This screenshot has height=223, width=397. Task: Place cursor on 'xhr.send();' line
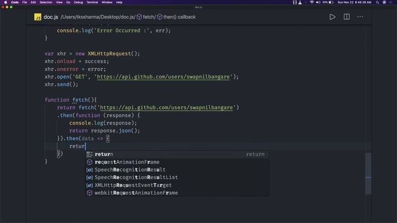[x=61, y=84]
